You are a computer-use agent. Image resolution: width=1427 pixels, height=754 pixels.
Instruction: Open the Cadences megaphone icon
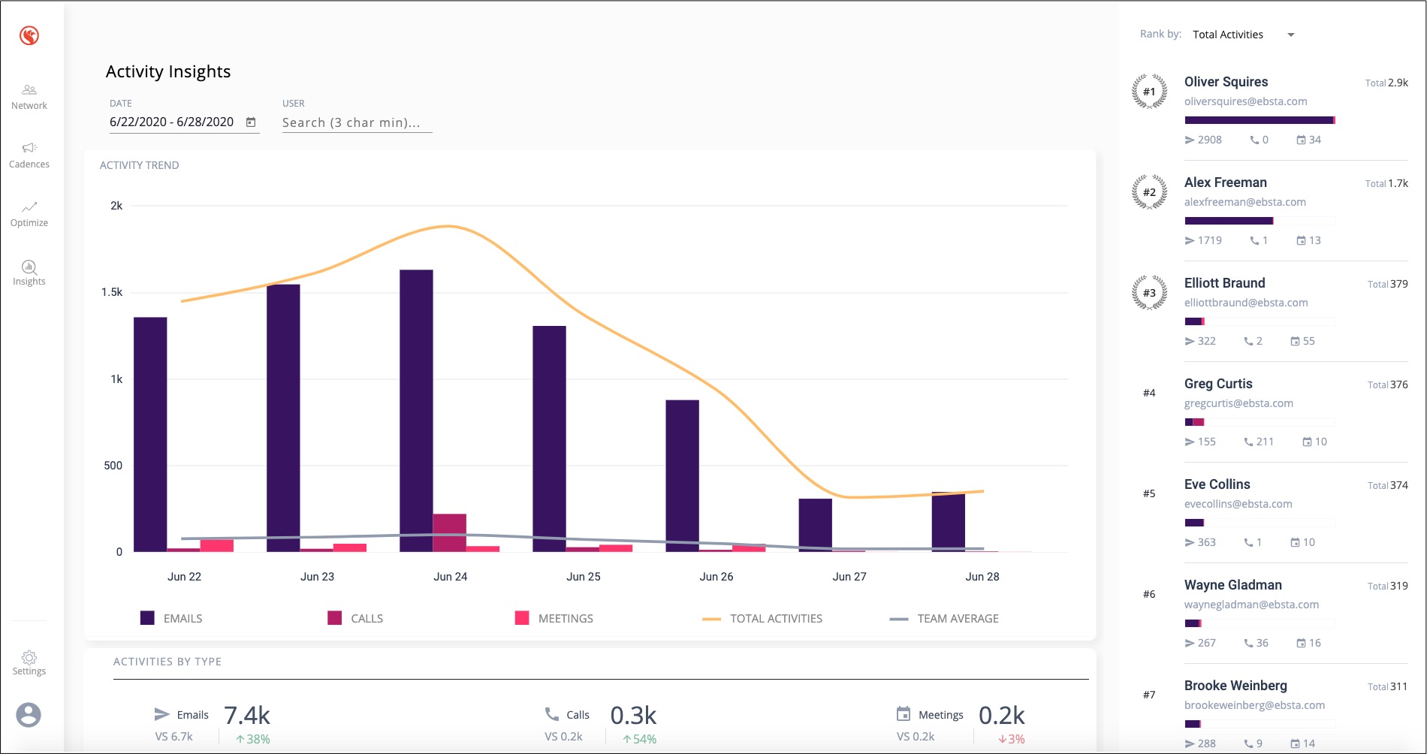click(x=29, y=148)
